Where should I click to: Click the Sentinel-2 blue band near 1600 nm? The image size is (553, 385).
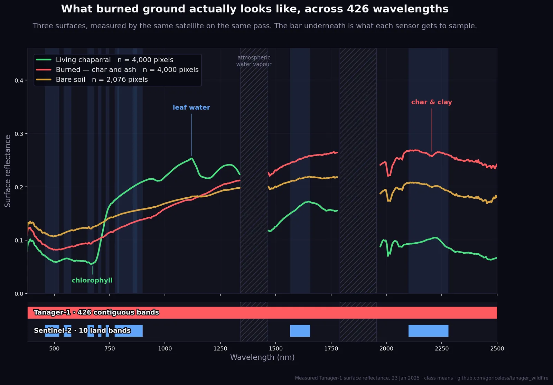(x=300, y=331)
